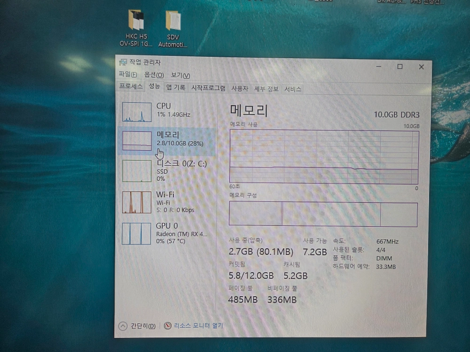Image resolution: width=470 pixels, height=352 pixels.
Task: Click the 1% 1.49GHz CPU text
Action: pos(173,115)
